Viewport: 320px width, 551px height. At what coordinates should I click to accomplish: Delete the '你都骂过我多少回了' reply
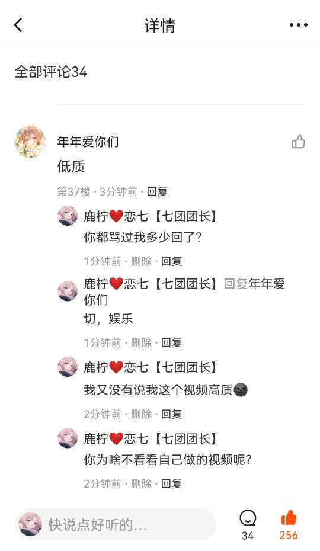point(141,261)
